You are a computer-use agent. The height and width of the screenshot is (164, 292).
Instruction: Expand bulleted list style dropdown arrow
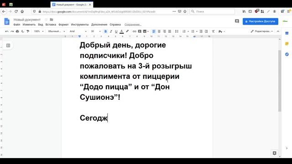coord(197,31)
